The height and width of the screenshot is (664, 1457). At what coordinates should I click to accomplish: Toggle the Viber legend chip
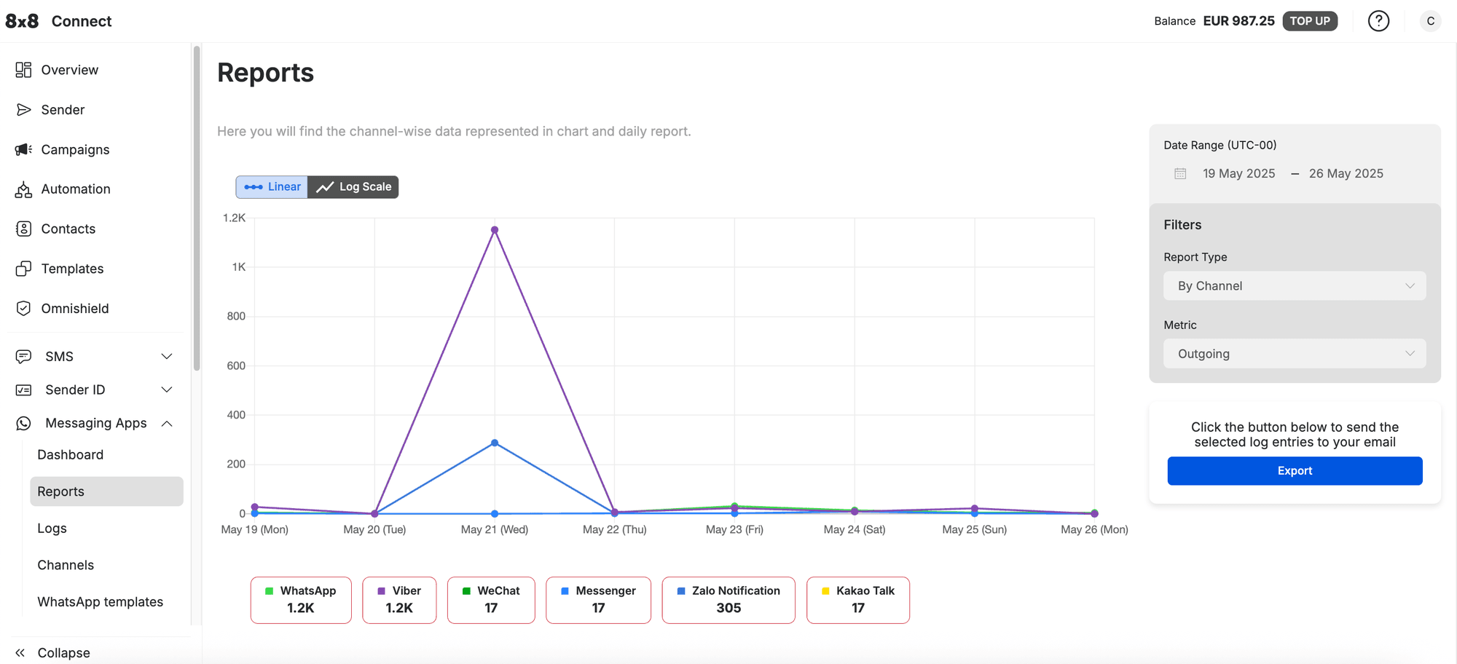(x=399, y=600)
